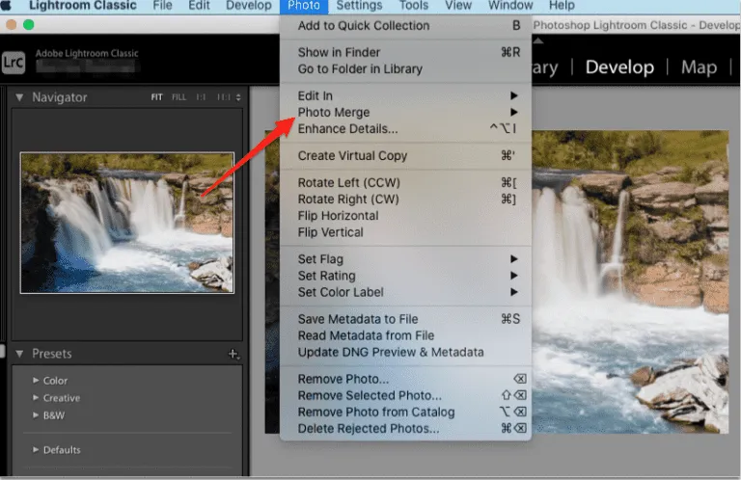
Task: Choose Enhance Details
Action: [405, 129]
